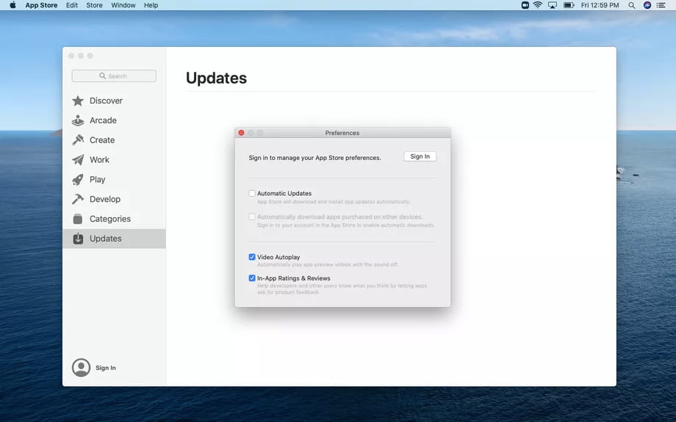Open the App Store menu

pyautogui.click(x=41, y=5)
